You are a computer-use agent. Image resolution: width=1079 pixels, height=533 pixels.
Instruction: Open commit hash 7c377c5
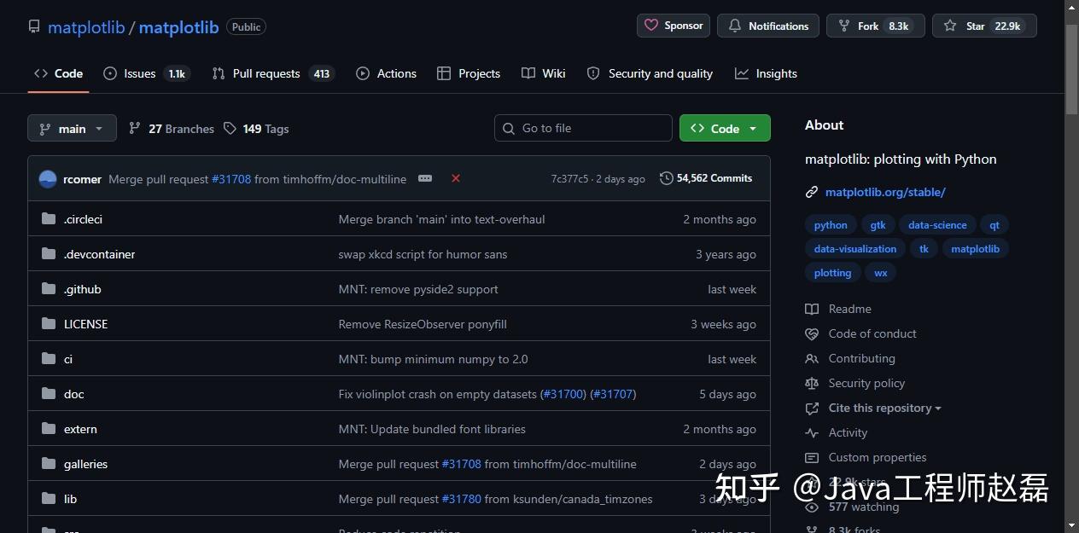(x=569, y=179)
